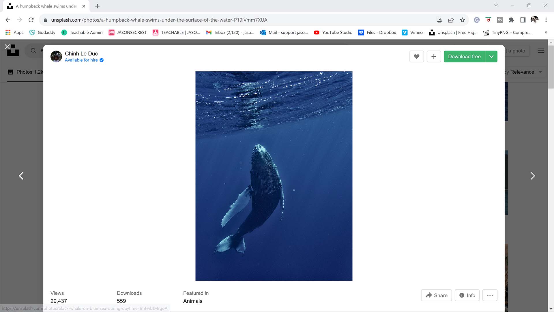Open the Vimeo bookmark
The image size is (554, 312).
[x=412, y=32]
